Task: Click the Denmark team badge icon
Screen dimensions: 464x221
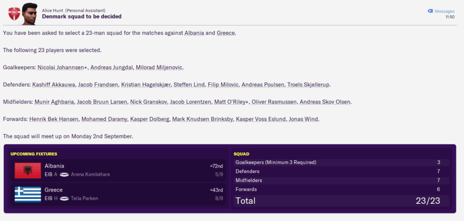Action: pyautogui.click(x=14, y=14)
